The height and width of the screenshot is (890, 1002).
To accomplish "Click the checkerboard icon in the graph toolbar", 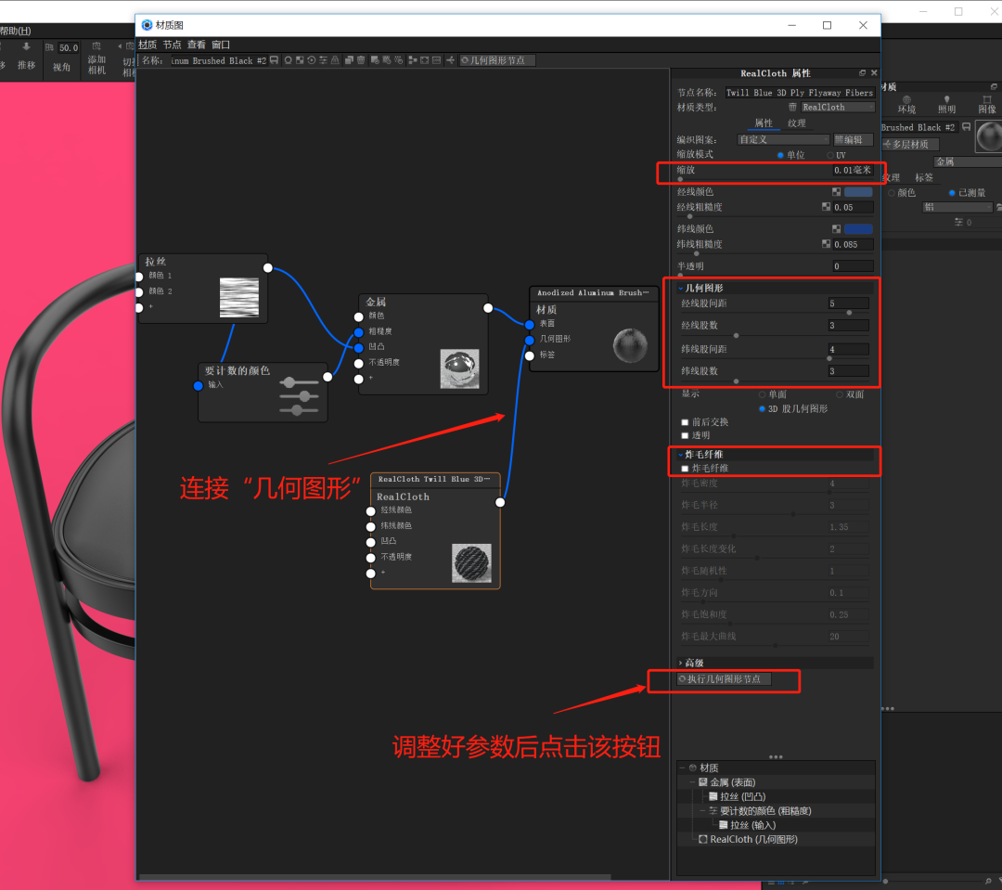I will coord(299,60).
